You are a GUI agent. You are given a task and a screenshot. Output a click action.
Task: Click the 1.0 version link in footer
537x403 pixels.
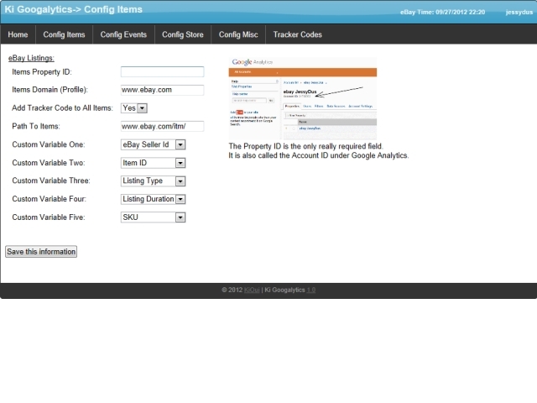(x=311, y=290)
